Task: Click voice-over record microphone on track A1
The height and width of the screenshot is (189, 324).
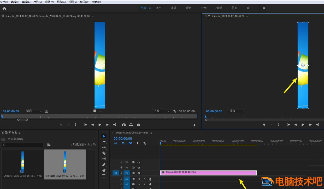Action: [150, 179]
